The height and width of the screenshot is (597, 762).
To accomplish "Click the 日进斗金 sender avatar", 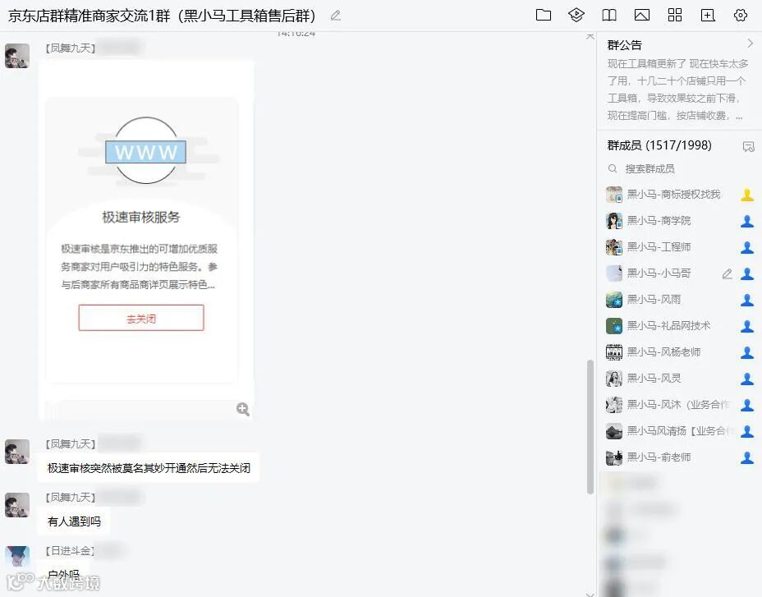I will [x=17, y=557].
